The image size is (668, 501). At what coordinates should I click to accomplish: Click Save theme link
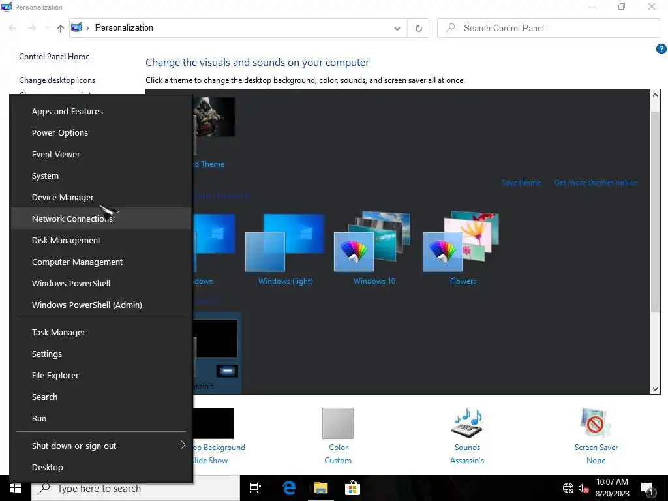tap(521, 183)
